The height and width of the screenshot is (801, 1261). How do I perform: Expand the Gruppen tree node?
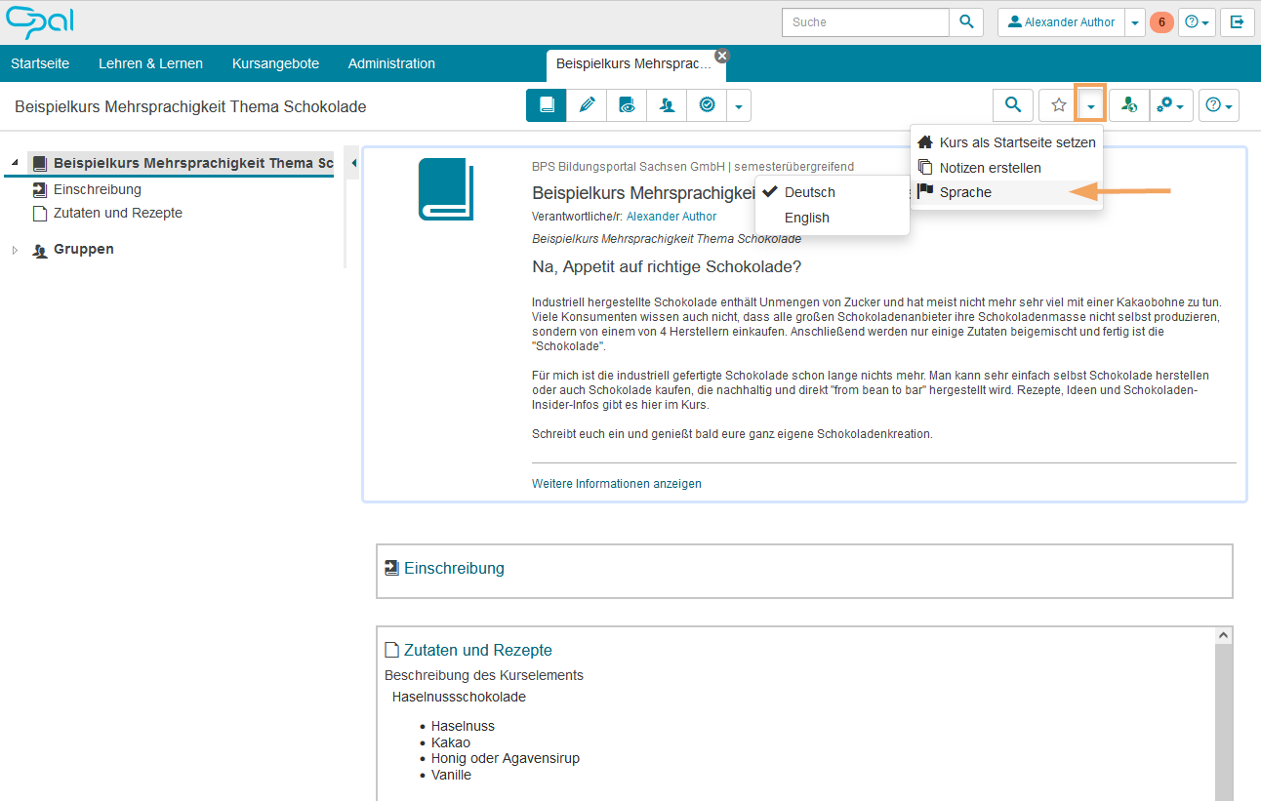(x=15, y=251)
